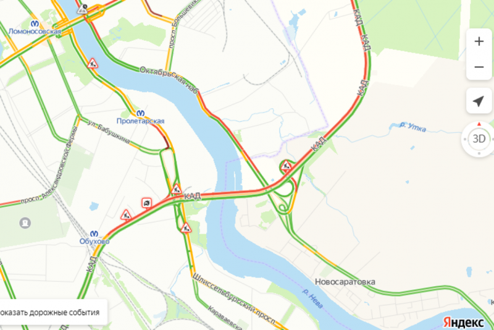Toggle 3D map tilt control
Viewport: 494px width, 330px height.
(479, 138)
